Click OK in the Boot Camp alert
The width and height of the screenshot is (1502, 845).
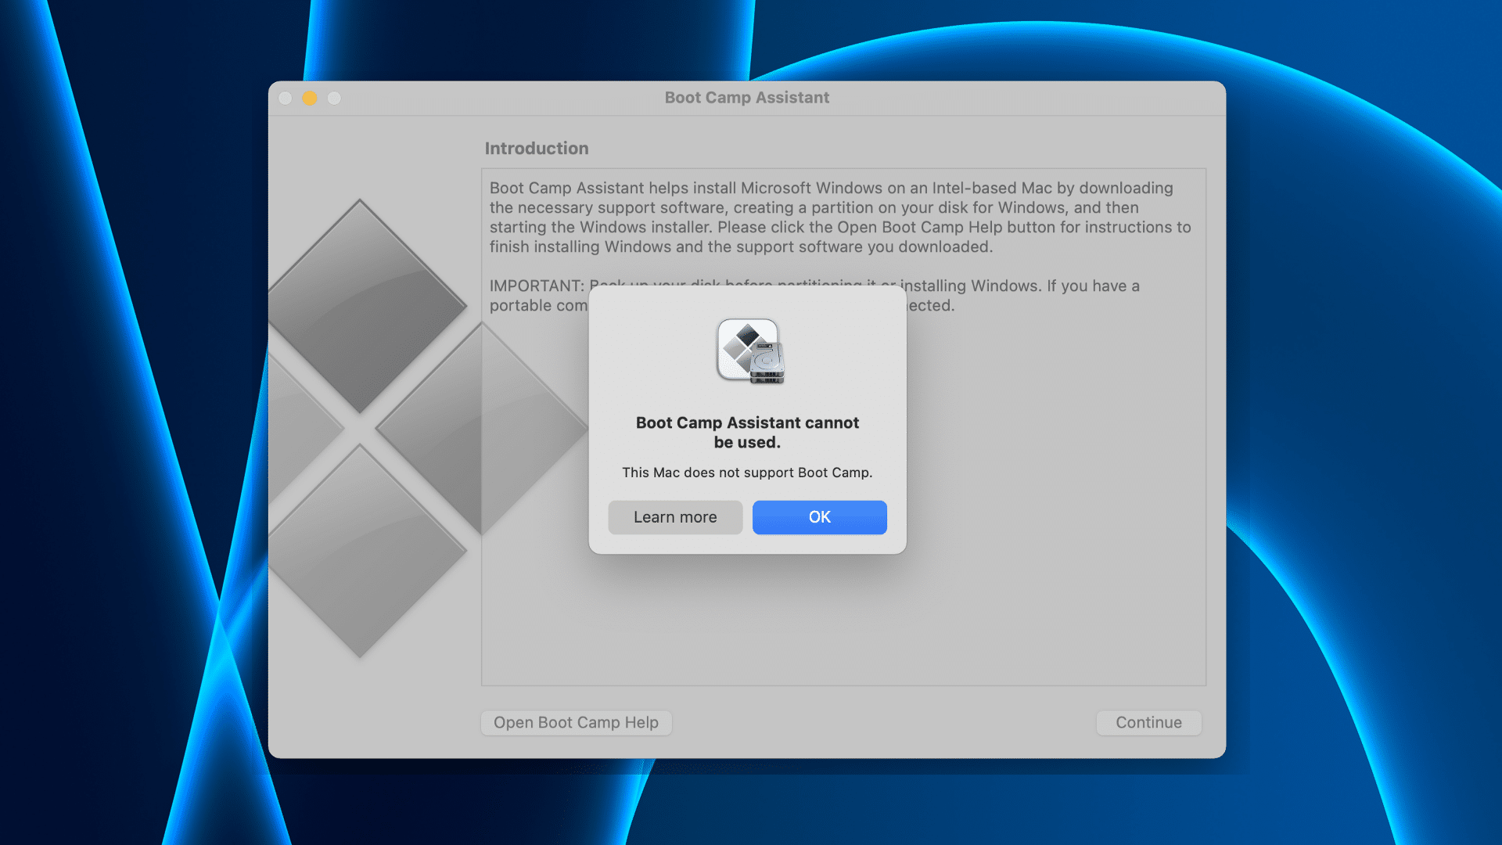(819, 517)
